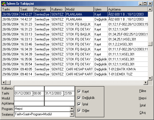
Task: Click the start date field 01/12/2003
Action: coord(23,93)
